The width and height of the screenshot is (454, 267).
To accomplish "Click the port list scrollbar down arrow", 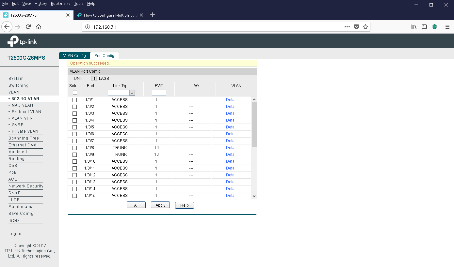I will pyautogui.click(x=254, y=196).
